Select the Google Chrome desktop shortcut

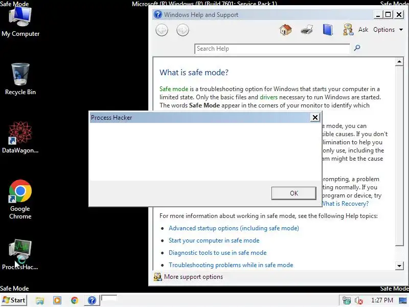coord(20,200)
